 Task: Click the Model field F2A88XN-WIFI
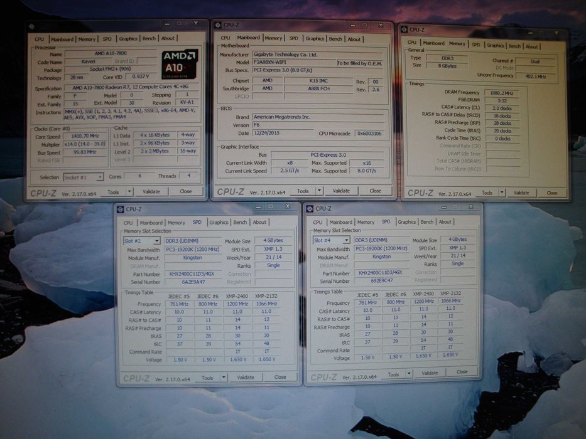pos(294,62)
